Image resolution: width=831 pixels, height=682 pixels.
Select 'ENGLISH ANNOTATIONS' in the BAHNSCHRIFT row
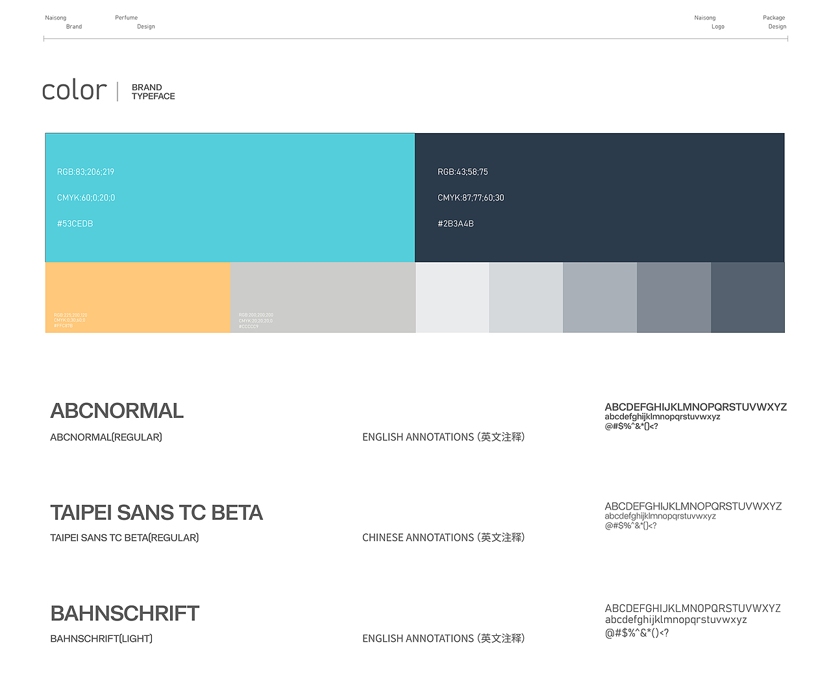point(418,639)
